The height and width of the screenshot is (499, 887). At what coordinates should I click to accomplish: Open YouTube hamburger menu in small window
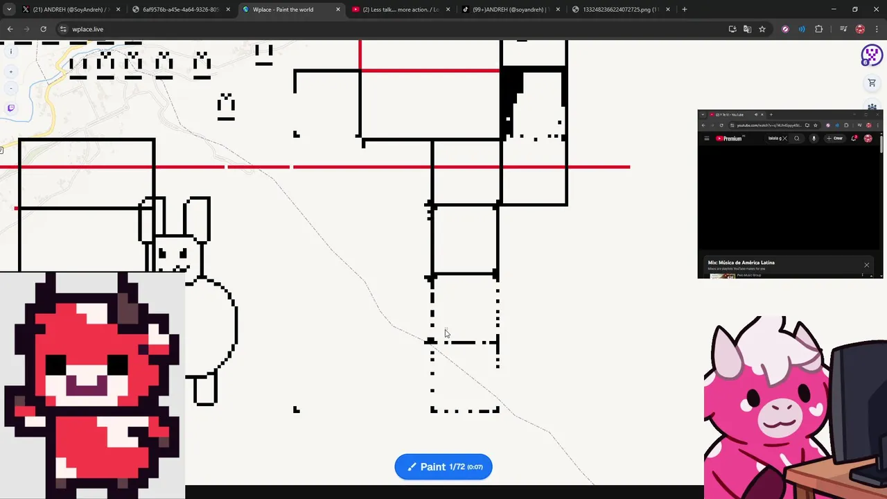point(707,139)
